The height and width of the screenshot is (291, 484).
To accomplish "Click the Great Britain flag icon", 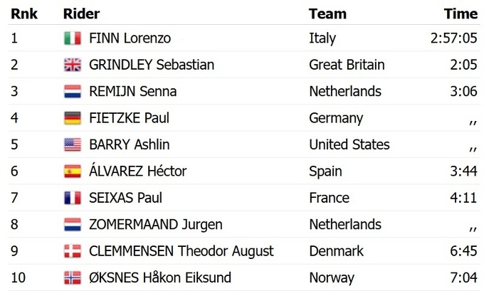I will tap(73, 65).
